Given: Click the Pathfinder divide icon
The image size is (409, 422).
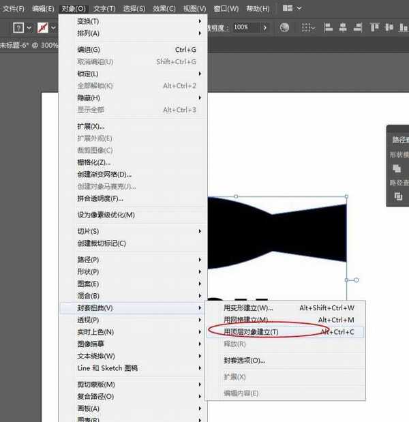Looking at the screenshot, I should 399,197.
